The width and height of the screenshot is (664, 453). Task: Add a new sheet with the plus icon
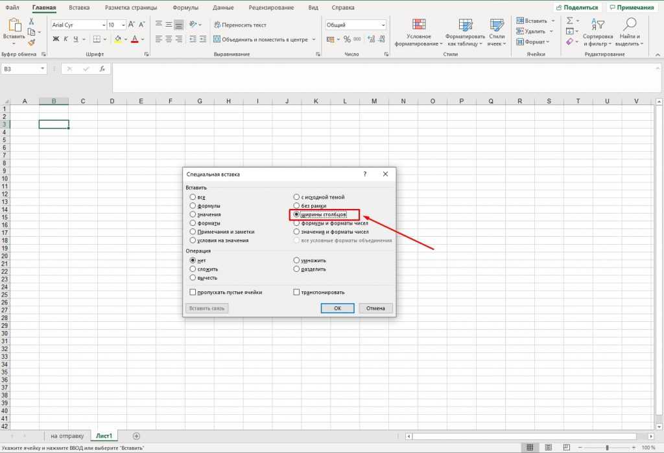click(x=136, y=436)
